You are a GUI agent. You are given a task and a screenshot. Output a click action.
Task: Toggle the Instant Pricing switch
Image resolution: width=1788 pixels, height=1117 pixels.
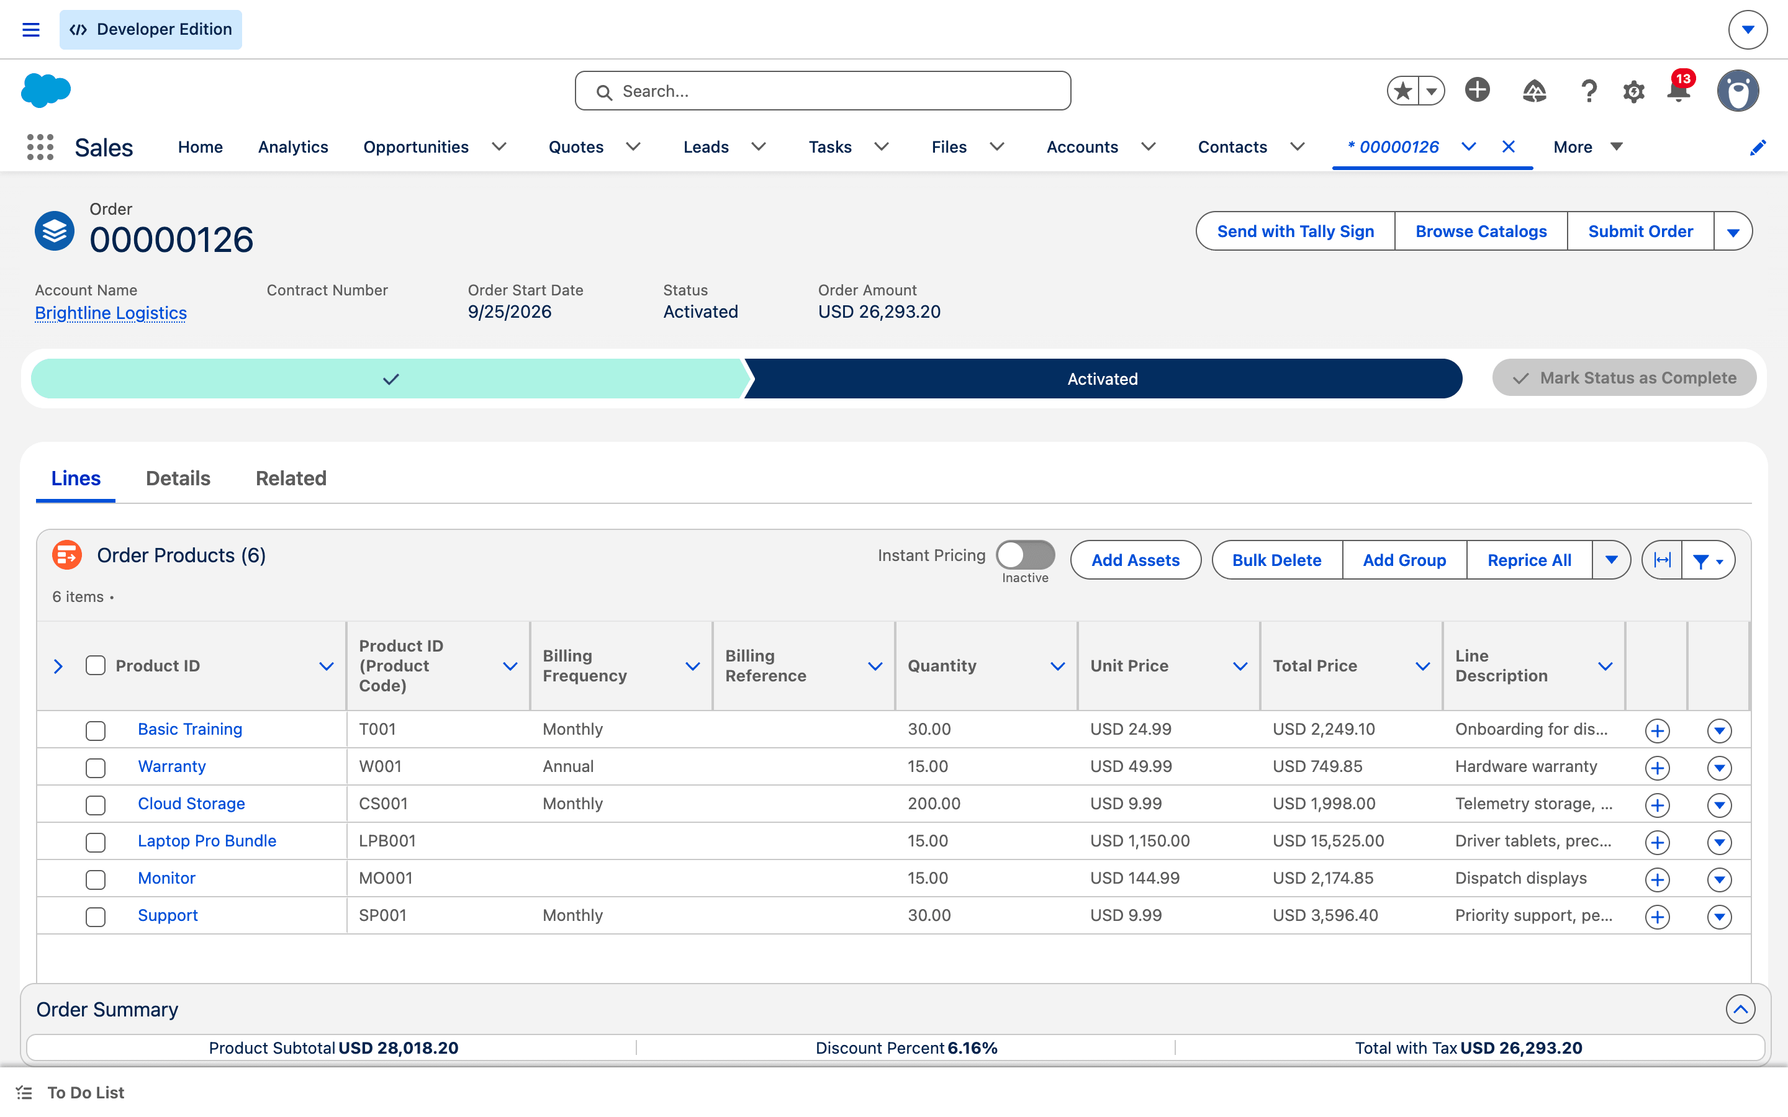click(1025, 555)
